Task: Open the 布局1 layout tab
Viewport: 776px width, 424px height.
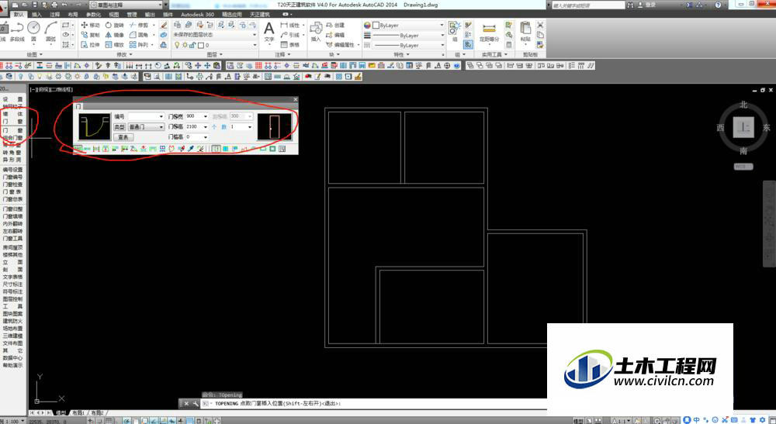Action: (78, 412)
